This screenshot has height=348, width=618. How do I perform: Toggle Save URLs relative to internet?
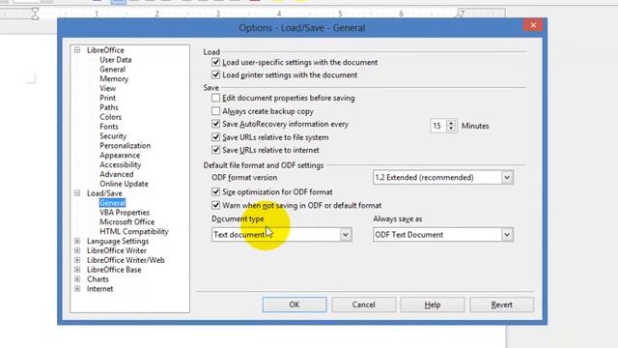click(215, 150)
